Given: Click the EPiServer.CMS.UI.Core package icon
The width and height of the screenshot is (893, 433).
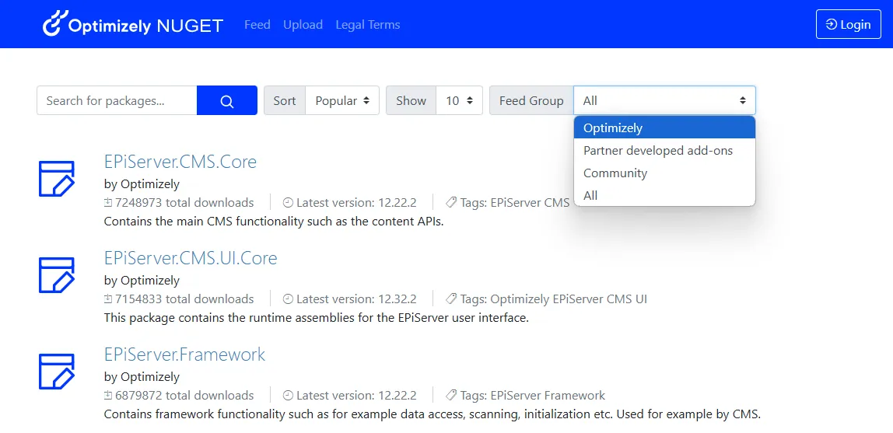Looking at the screenshot, I should click(56, 275).
